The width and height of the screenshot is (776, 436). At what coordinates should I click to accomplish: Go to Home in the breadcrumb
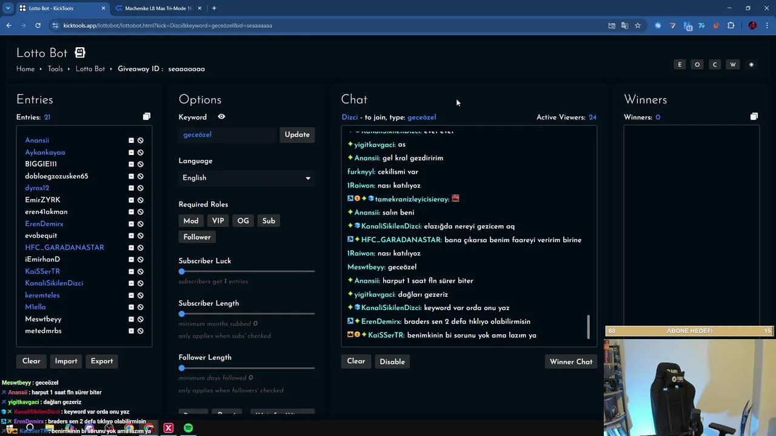click(25, 69)
